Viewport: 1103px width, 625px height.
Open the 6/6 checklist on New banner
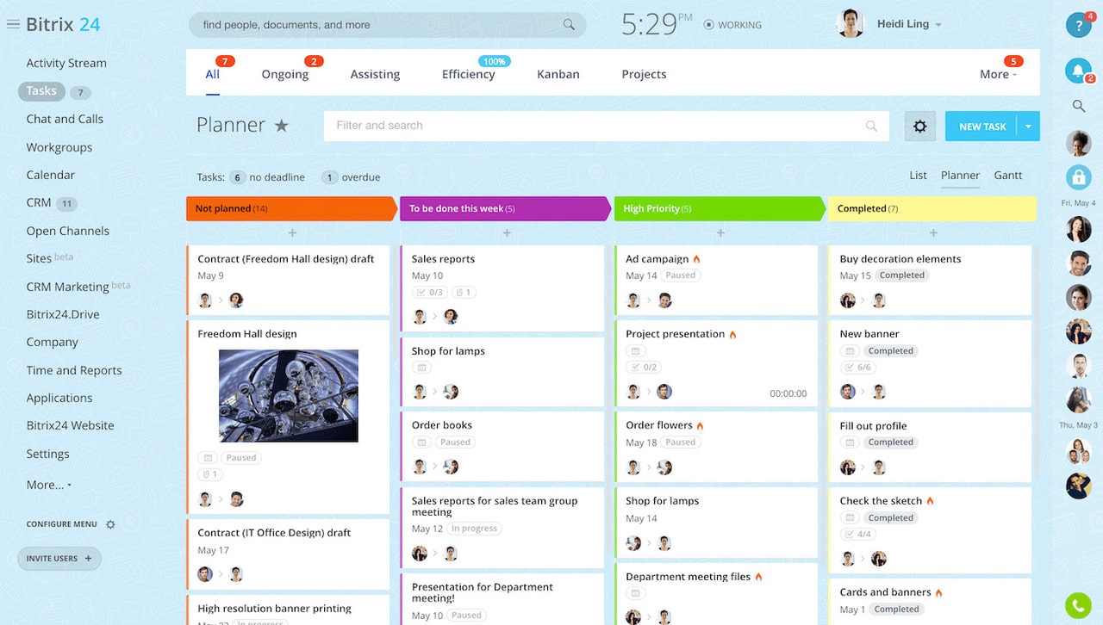pos(858,368)
